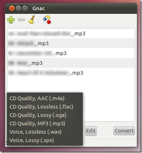Open the profile Edit button
The width and height of the screenshot is (142, 153).
coord(91,131)
